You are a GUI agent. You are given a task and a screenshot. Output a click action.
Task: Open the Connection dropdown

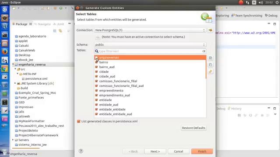click(x=150, y=30)
